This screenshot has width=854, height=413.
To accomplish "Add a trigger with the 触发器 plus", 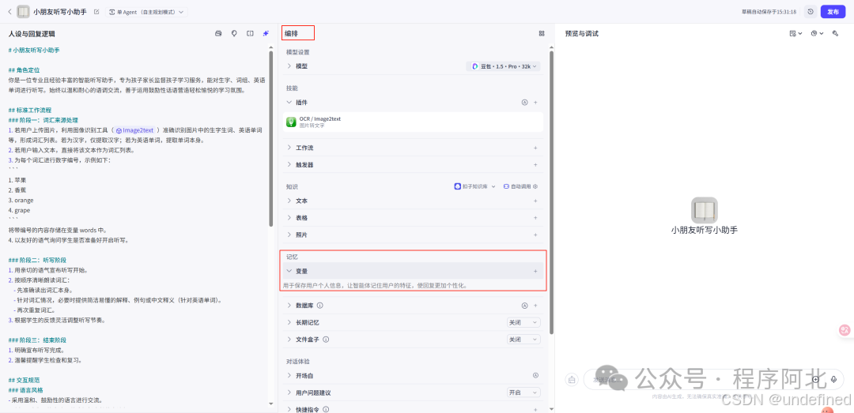I will 535,164.
